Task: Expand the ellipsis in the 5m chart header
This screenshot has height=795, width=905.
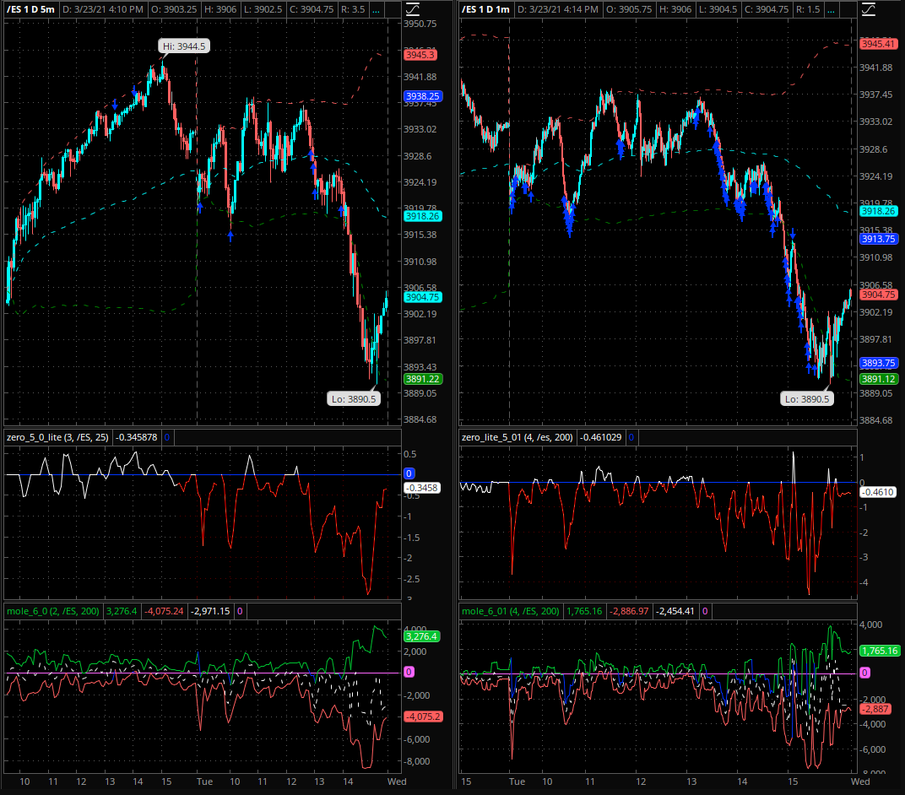Action: click(375, 9)
